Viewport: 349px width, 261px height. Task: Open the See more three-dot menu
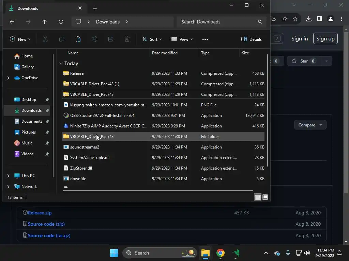point(205,39)
